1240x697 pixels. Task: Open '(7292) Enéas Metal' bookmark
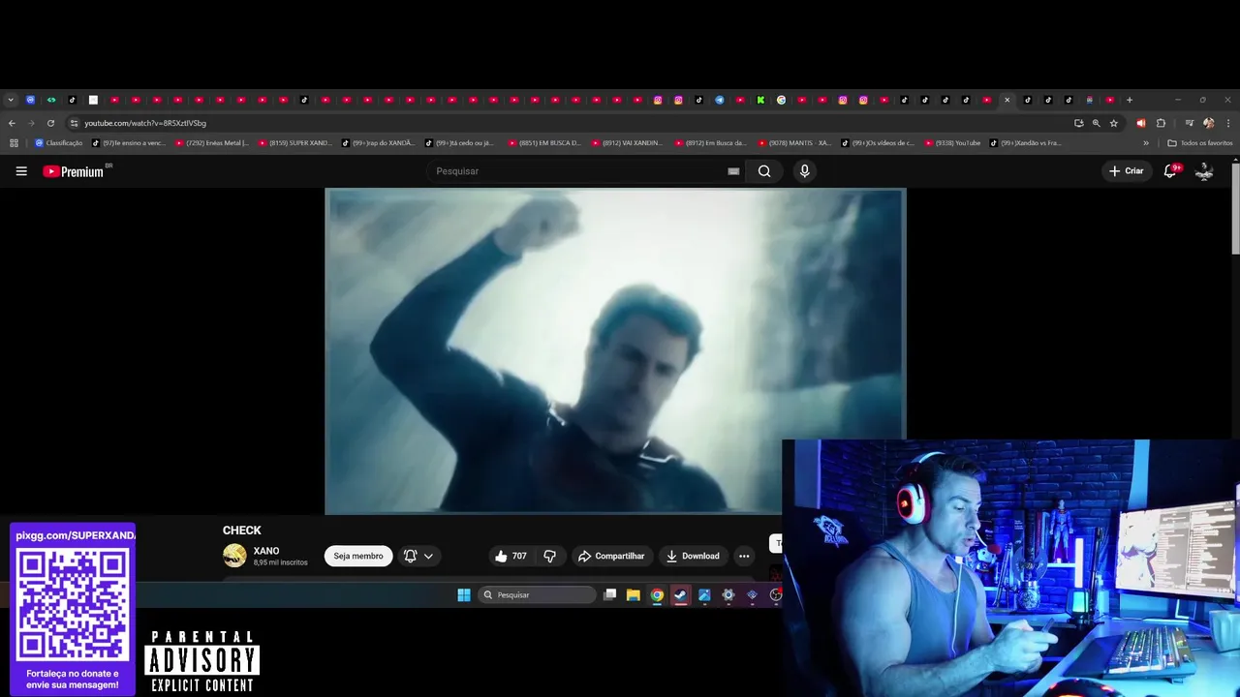click(x=212, y=143)
